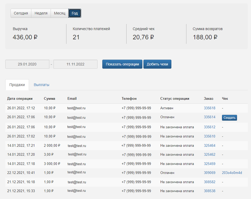Click the date 14.01.2022, 17:18
The width and height of the screenshot is (251, 199).
click(21, 164)
